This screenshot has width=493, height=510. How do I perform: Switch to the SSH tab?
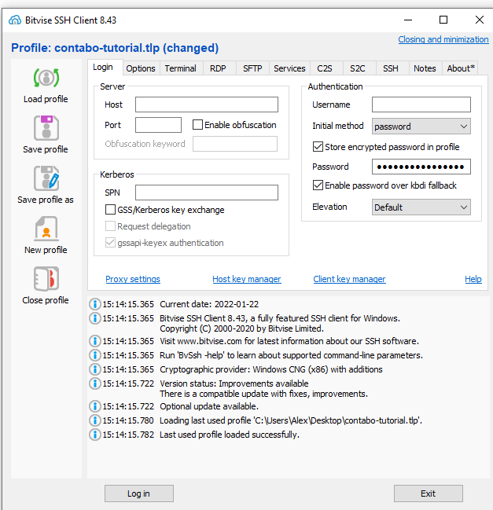(x=391, y=68)
